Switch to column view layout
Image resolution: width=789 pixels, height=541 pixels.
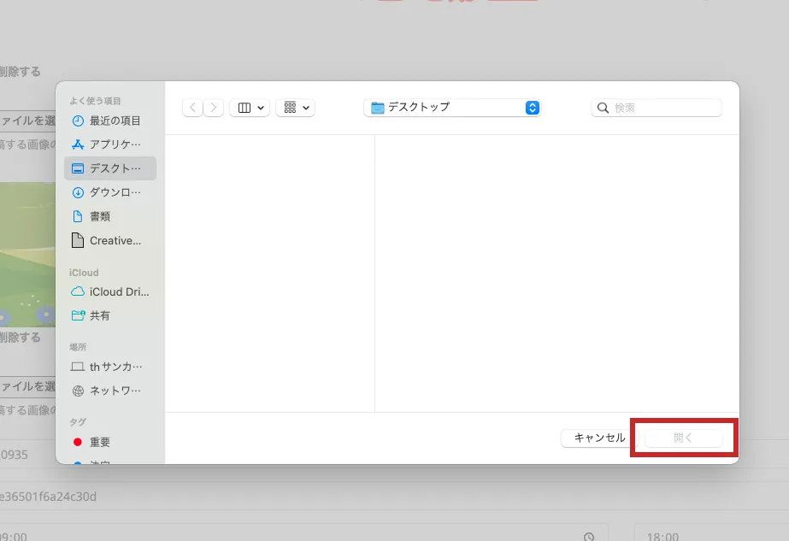[244, 107]
